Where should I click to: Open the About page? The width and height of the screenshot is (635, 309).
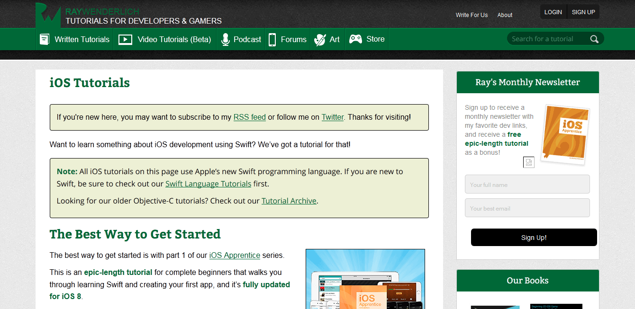tap(505, 15)
